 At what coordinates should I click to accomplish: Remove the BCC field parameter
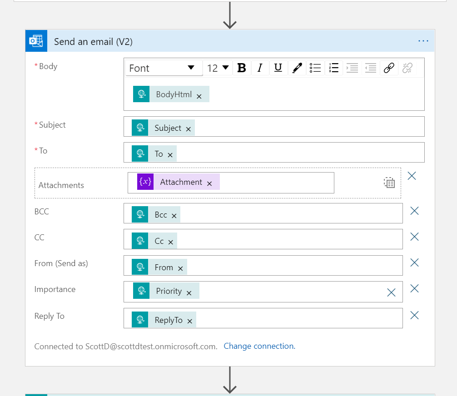click(x=414, y=211)
